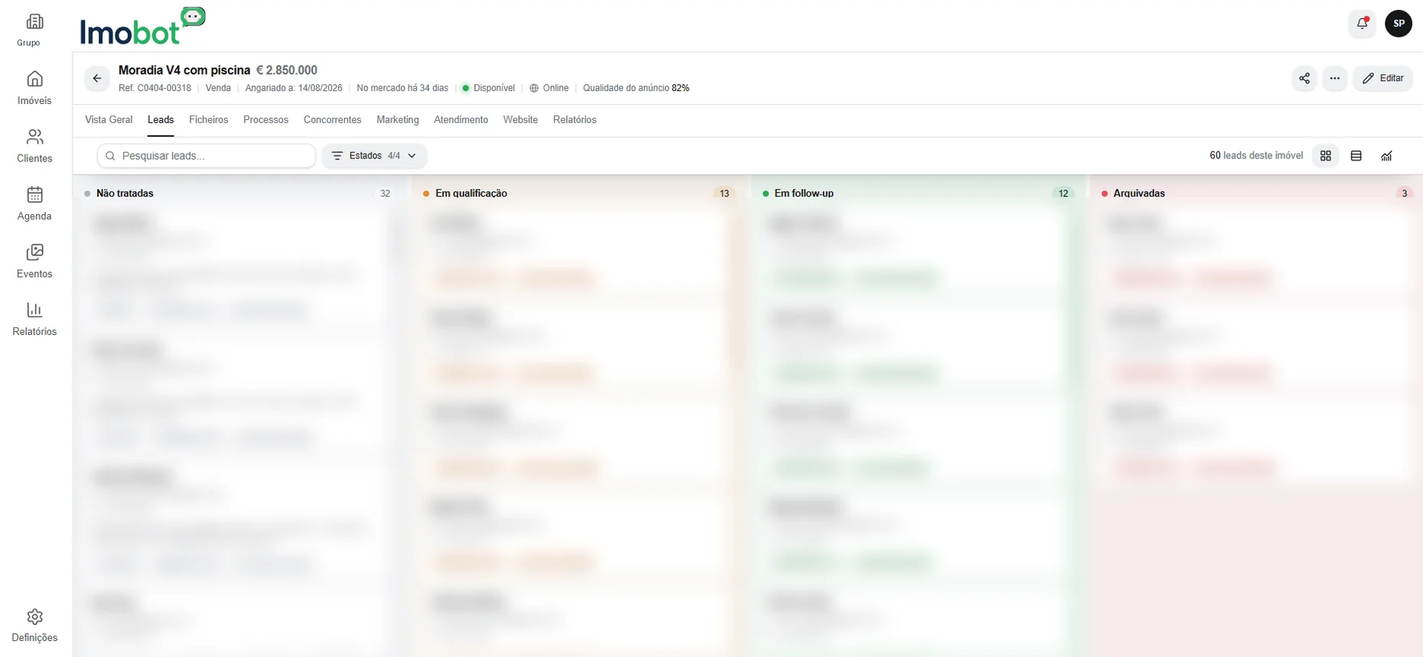Switch to the list view
The width and height of the screenshot is (1423, 657).
pos(1356,156)
